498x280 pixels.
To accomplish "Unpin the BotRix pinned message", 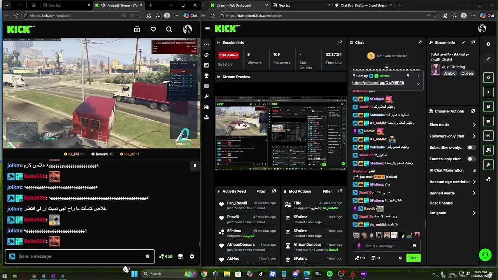I will [x=408, y=76].
